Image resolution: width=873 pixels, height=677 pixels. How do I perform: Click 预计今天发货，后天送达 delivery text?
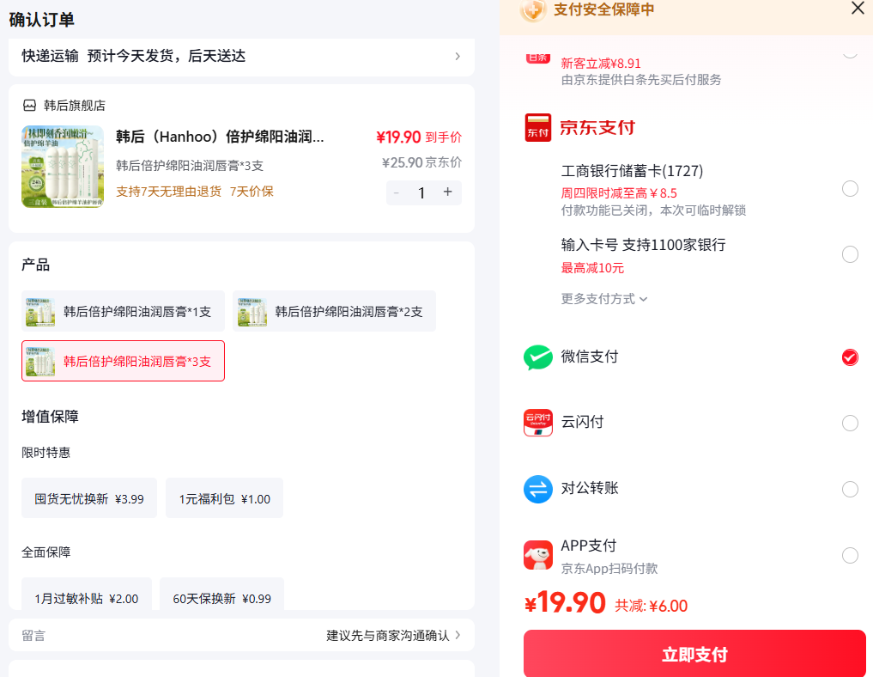click(x=167, y=57)
